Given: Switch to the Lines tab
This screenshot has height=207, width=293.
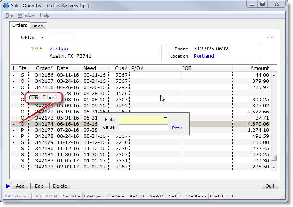Looking at the screenshot, I should pos(37,26).
